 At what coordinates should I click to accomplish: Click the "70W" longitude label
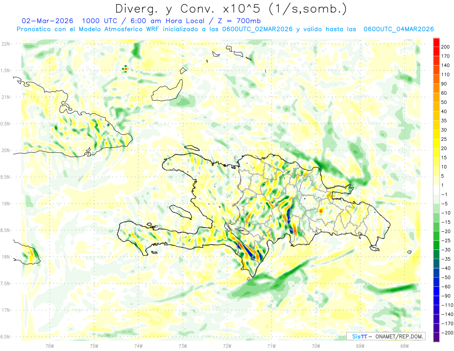point(316,346)
